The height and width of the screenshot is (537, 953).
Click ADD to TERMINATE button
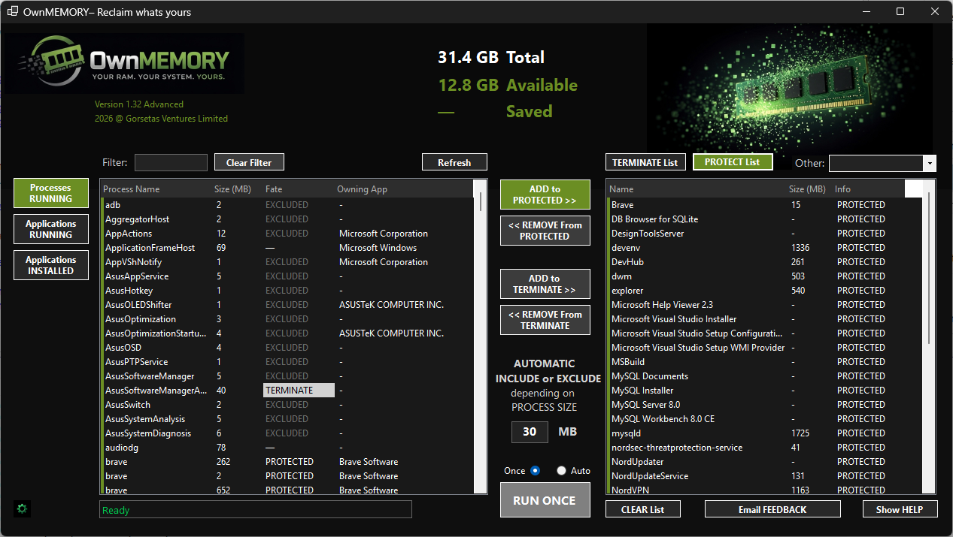coord(545,284)
